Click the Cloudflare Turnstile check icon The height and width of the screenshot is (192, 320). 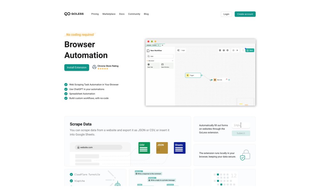[x=71, y=174]
